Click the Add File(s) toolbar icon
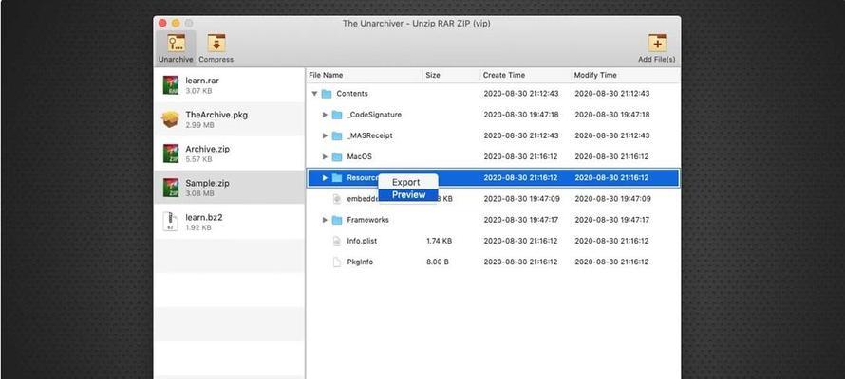Screen dimensions: 845x379 click(657, 43)
